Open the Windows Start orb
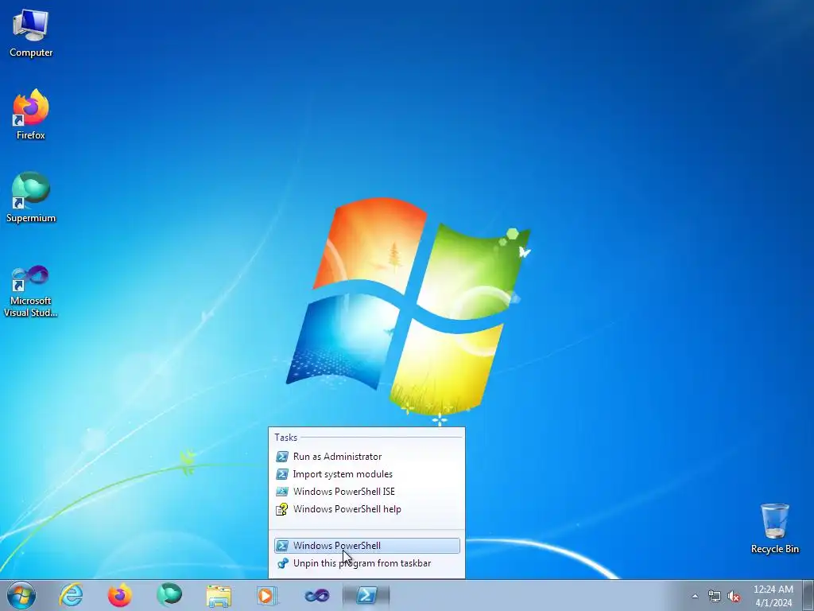 click(x=21, y=595)
